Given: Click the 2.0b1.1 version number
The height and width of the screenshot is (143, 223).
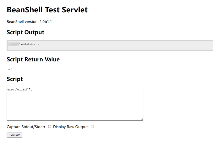Looking at the screenshot, I should tap(45, 22).
